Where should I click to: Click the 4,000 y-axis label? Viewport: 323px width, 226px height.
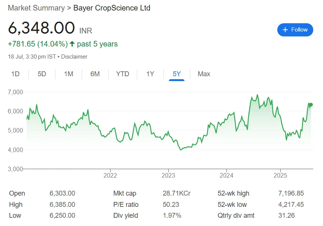[x=15, y=150]
